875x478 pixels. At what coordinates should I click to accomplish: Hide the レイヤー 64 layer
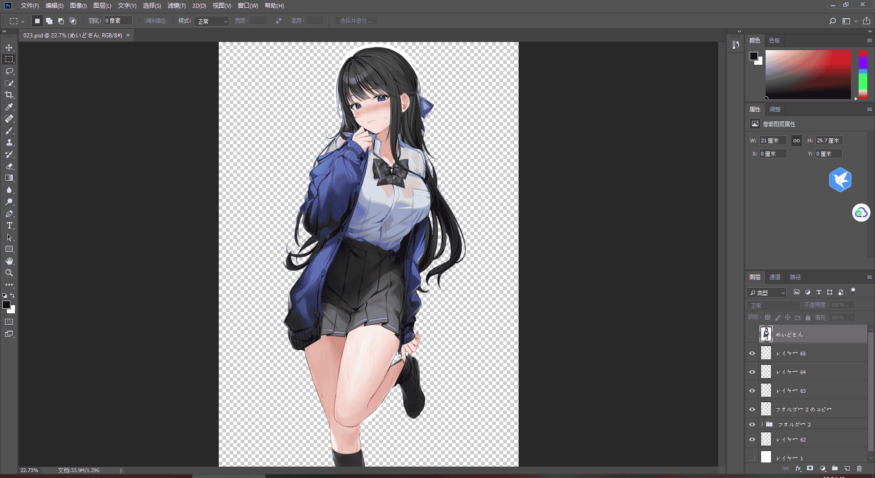pos(752,372)
